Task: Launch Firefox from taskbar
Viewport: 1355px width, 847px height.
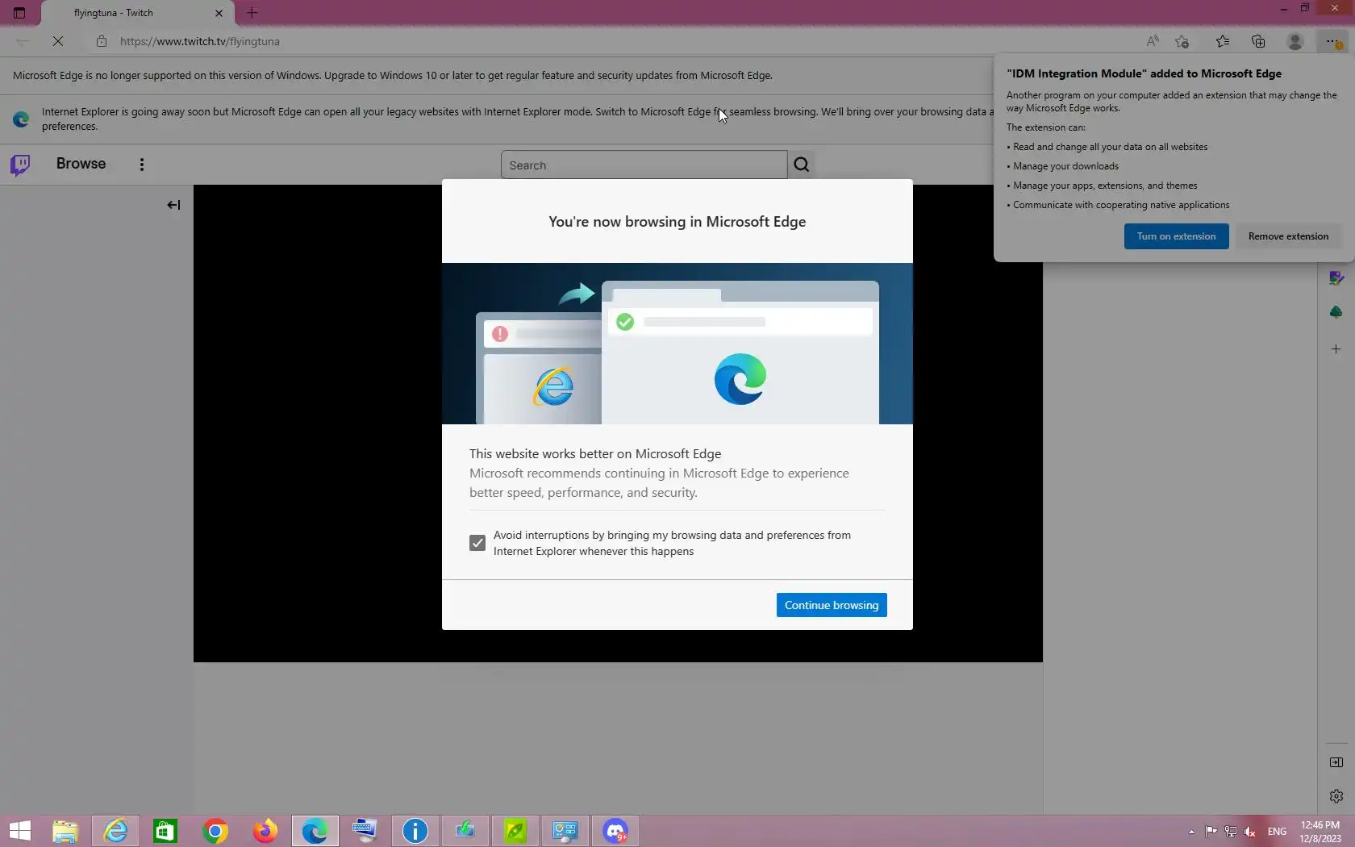Action: 265,831
